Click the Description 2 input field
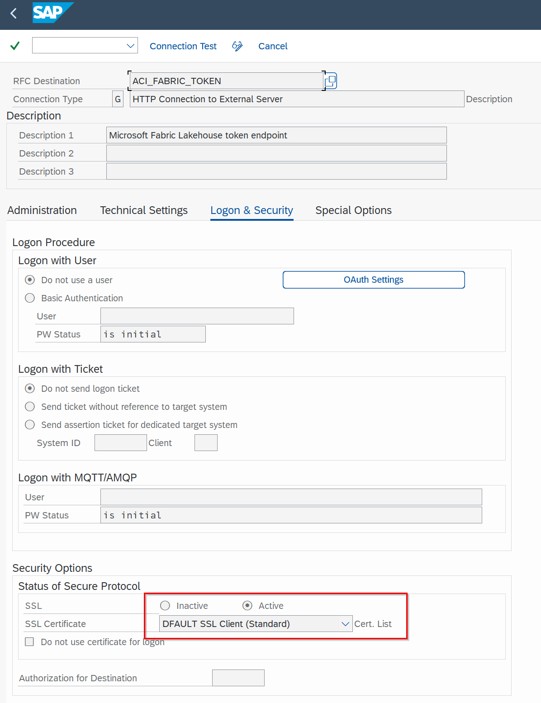The image size is (541, 703). coord(276,153)
